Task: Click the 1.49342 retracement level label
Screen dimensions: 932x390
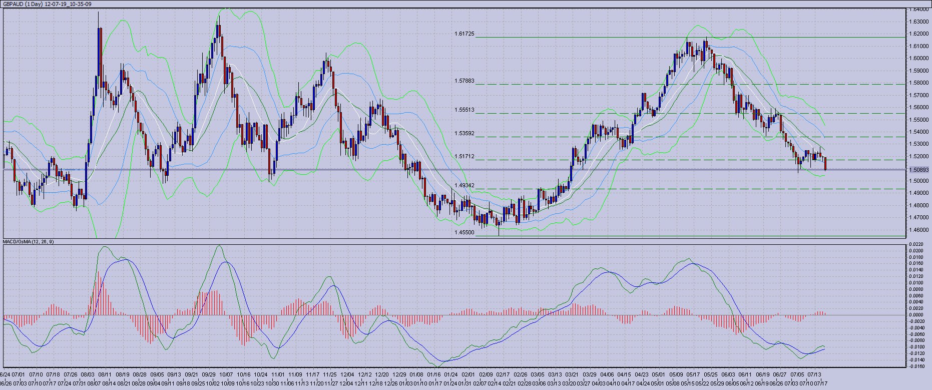Action: click(464, 185)
